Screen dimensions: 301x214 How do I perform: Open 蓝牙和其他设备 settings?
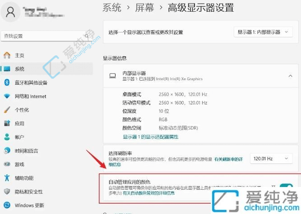tap(31, 83)
